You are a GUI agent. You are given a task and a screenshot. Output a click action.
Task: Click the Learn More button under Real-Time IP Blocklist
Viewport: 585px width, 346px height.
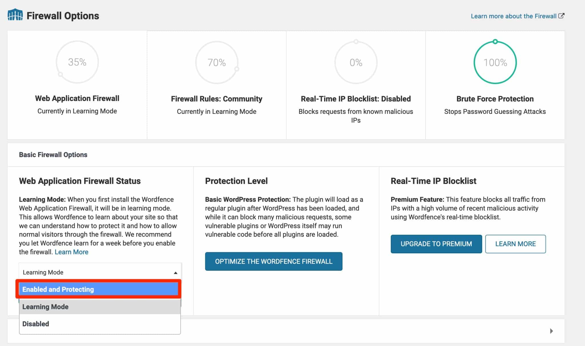click(515, 244)
